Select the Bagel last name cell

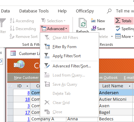115,112
